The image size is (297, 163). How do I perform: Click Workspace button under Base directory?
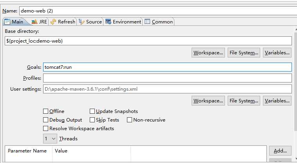[208, 52]
